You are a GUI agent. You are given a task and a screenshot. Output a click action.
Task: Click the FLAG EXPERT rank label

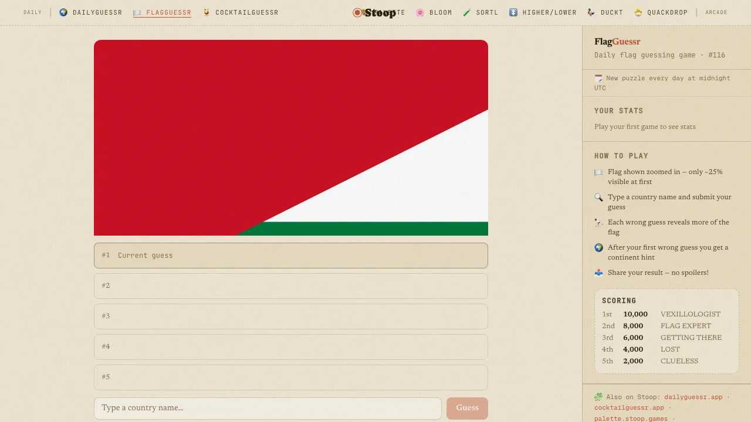(686, 326)
